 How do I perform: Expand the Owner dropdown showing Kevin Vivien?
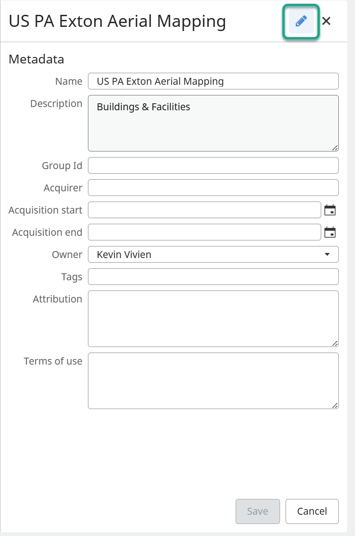213,254
